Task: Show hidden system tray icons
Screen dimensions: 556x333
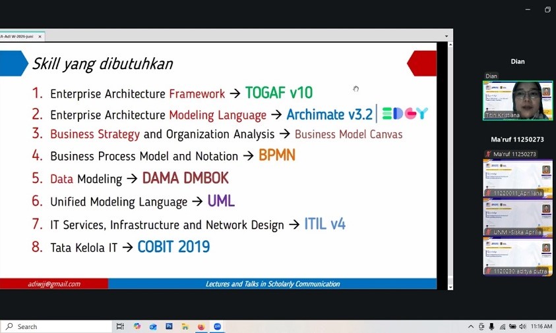Action: coord(471,326)
